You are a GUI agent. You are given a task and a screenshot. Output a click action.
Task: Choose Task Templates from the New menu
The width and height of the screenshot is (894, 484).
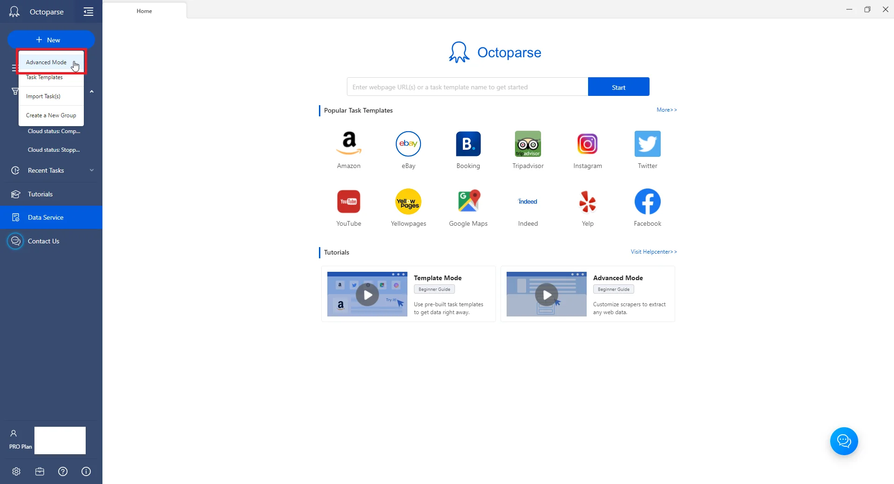click(51, 77)
